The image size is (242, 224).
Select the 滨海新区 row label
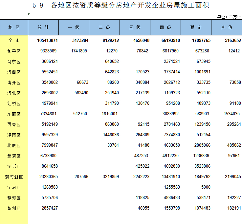[x=14, y=177]
